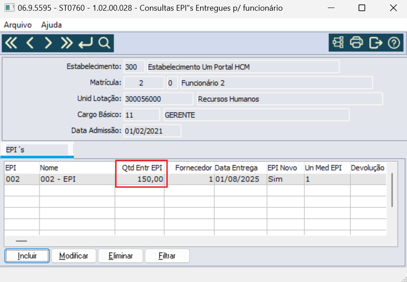Click the Data Admissão field 01/02/2021
Image resolution: width=407 pixels, height=282 pixels.
click(x=153, y=131)
